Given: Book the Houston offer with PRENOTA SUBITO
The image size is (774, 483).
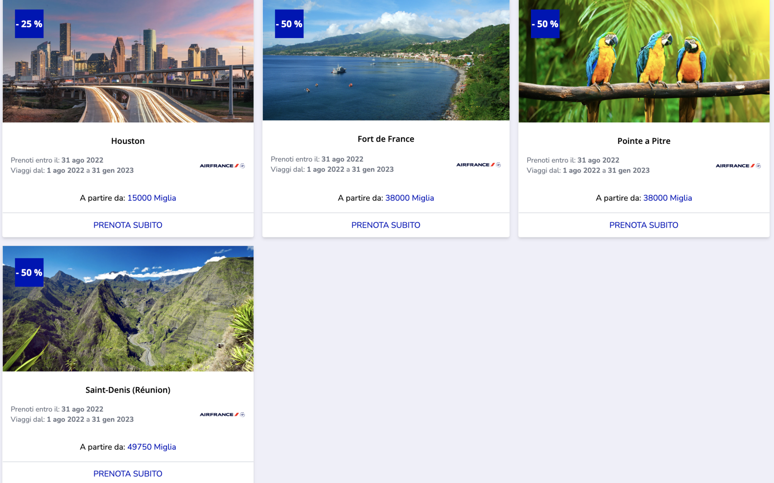Looking at the screenshot, I should coord(128,225).
